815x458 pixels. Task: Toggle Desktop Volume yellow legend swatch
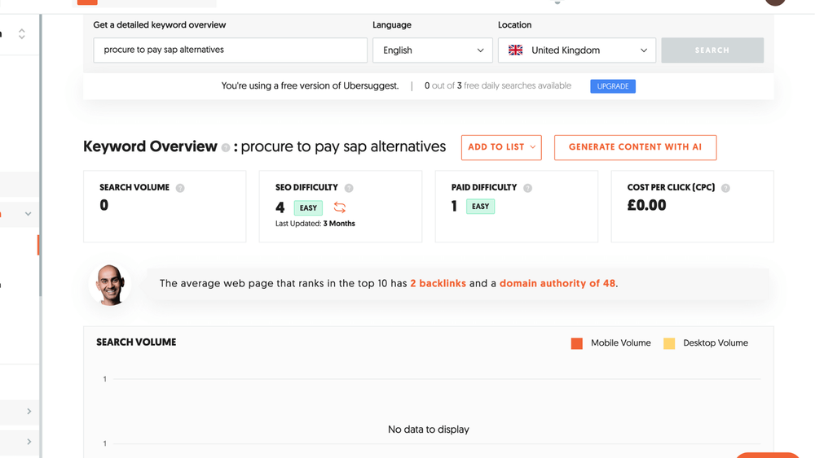(x=669, y=343)
